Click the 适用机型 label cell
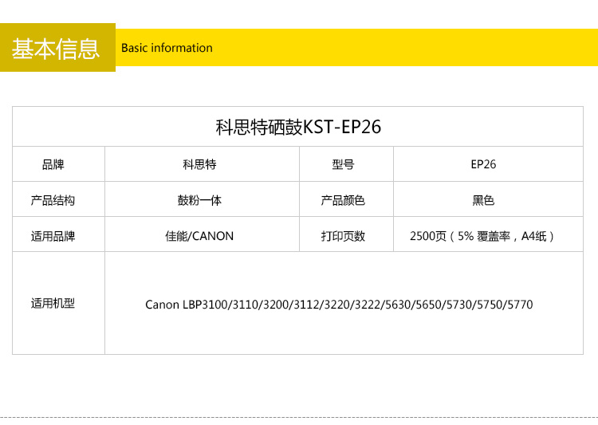 click(x=53, y=304)
